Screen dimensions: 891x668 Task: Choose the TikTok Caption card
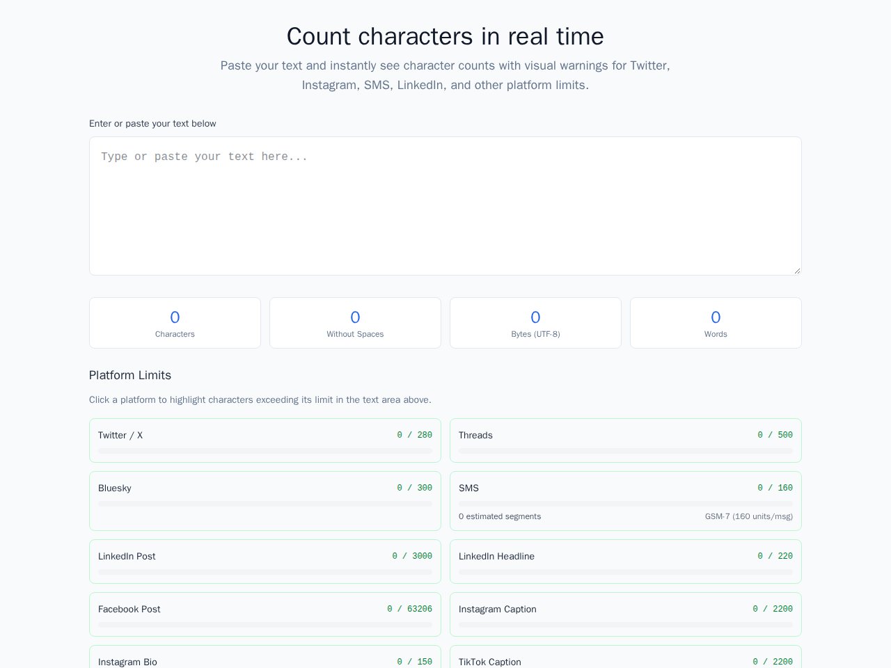pyautogui.click(x=626, y=657)
